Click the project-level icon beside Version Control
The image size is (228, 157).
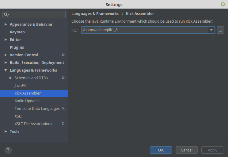(63, 55)
